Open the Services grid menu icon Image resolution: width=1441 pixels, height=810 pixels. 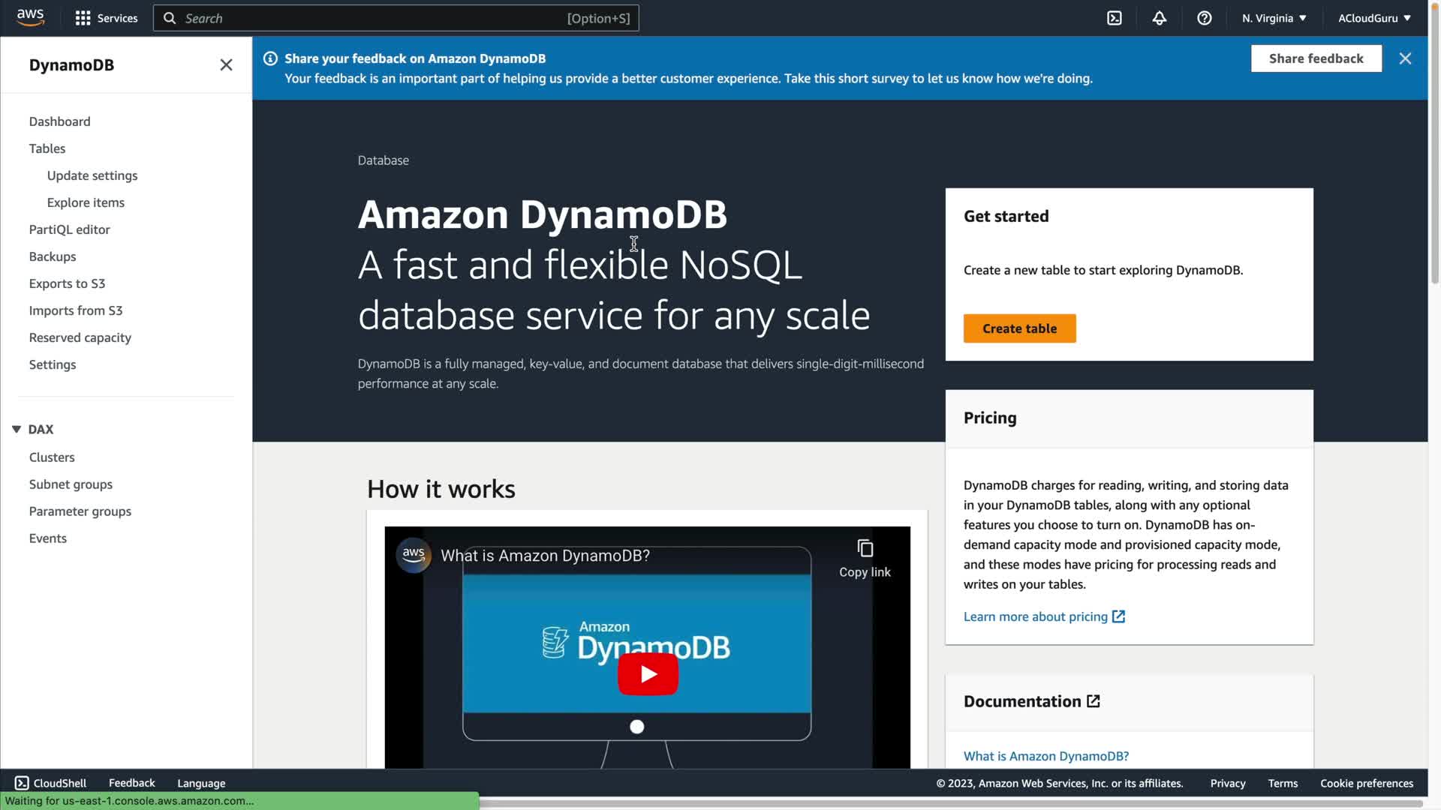click(x=83, y=18)
